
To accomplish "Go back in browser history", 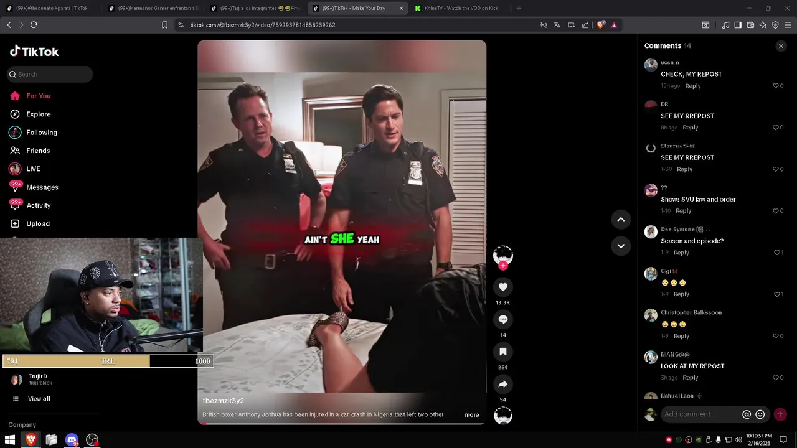I will click(9, 25).
